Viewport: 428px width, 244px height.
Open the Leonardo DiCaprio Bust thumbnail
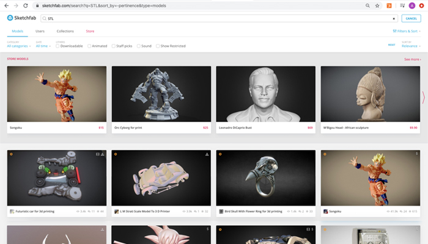click(x=266, y=94)
